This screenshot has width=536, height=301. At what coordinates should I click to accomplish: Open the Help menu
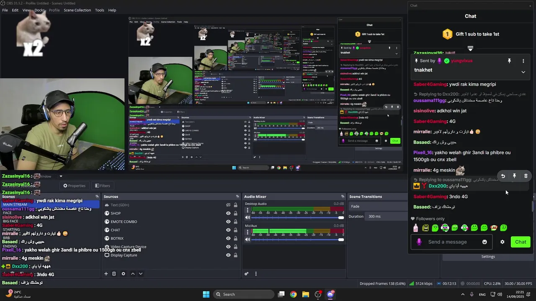click(x=112, y=10)
